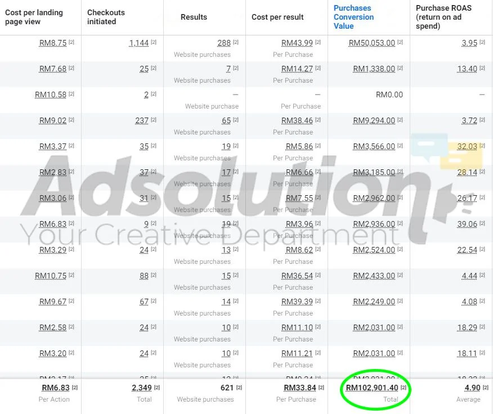This screenshot has height=414, width=493.
Task: Open the RM50,053.00 conversion value cell
Action: coord(371,43)
